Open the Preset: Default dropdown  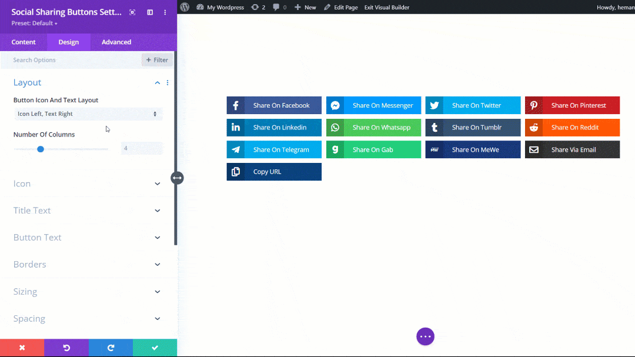35,24
